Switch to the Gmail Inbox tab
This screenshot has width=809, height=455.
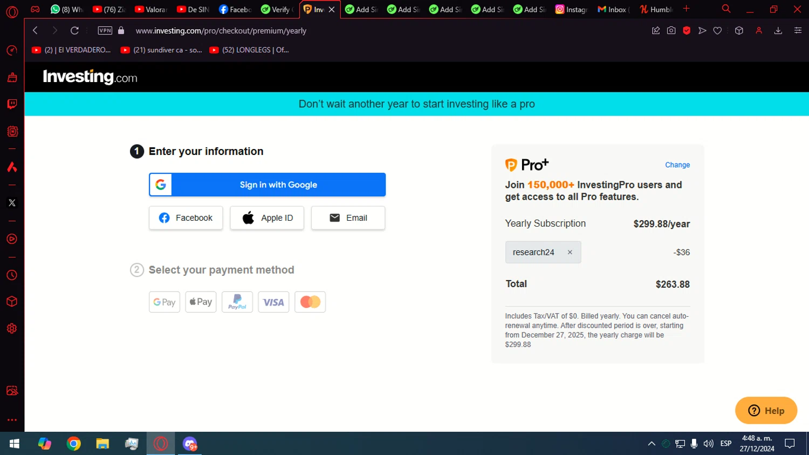(614, 9)
